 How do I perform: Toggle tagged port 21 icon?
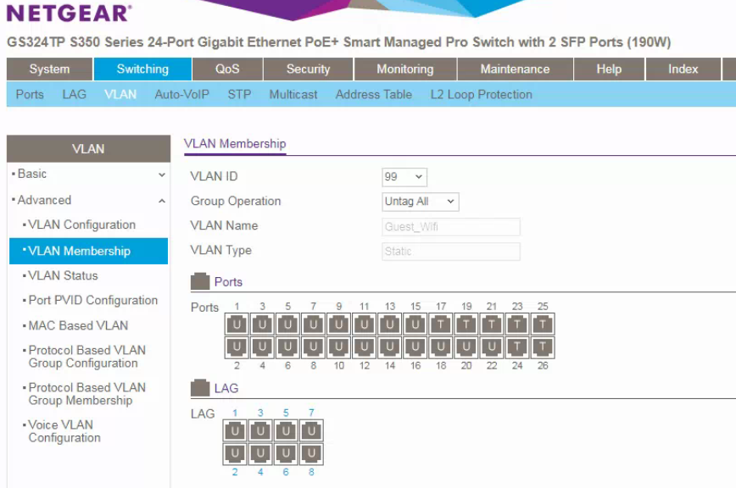tap(492, 324)
